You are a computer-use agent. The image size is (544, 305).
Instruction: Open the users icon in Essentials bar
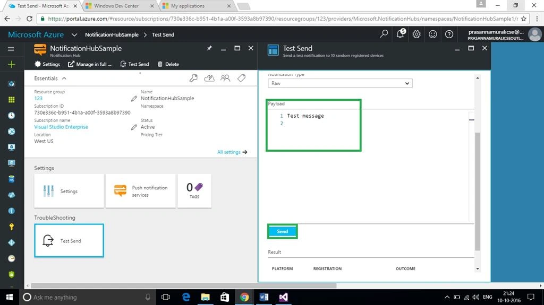tap(225, 79)
